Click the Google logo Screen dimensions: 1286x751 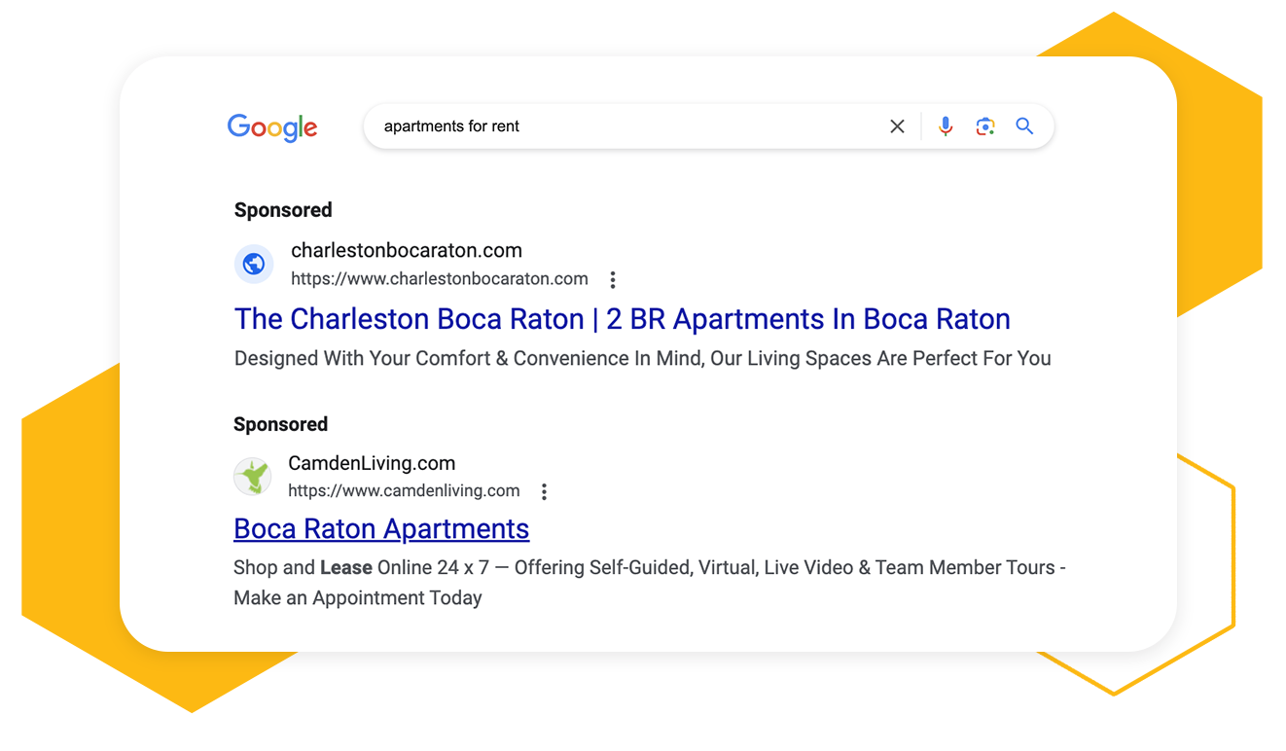click(272, 127)
